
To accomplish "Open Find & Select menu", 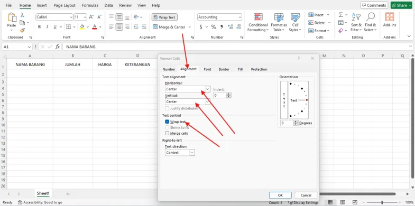I will pos(370,23).
